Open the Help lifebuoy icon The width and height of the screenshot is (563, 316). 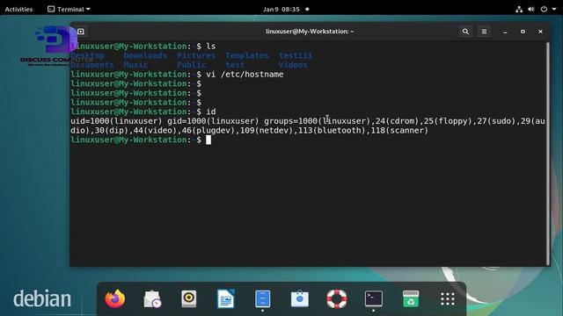(x=337, y=298)
